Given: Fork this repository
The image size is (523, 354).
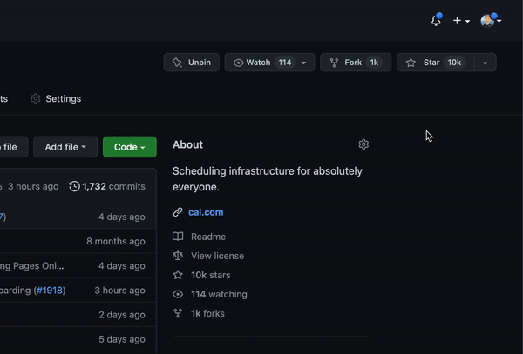Looking at the screenshot, I should pos(355,63).
